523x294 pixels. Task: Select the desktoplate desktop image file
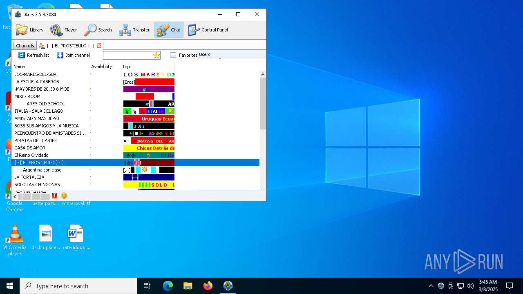click(x=46, y=237)
